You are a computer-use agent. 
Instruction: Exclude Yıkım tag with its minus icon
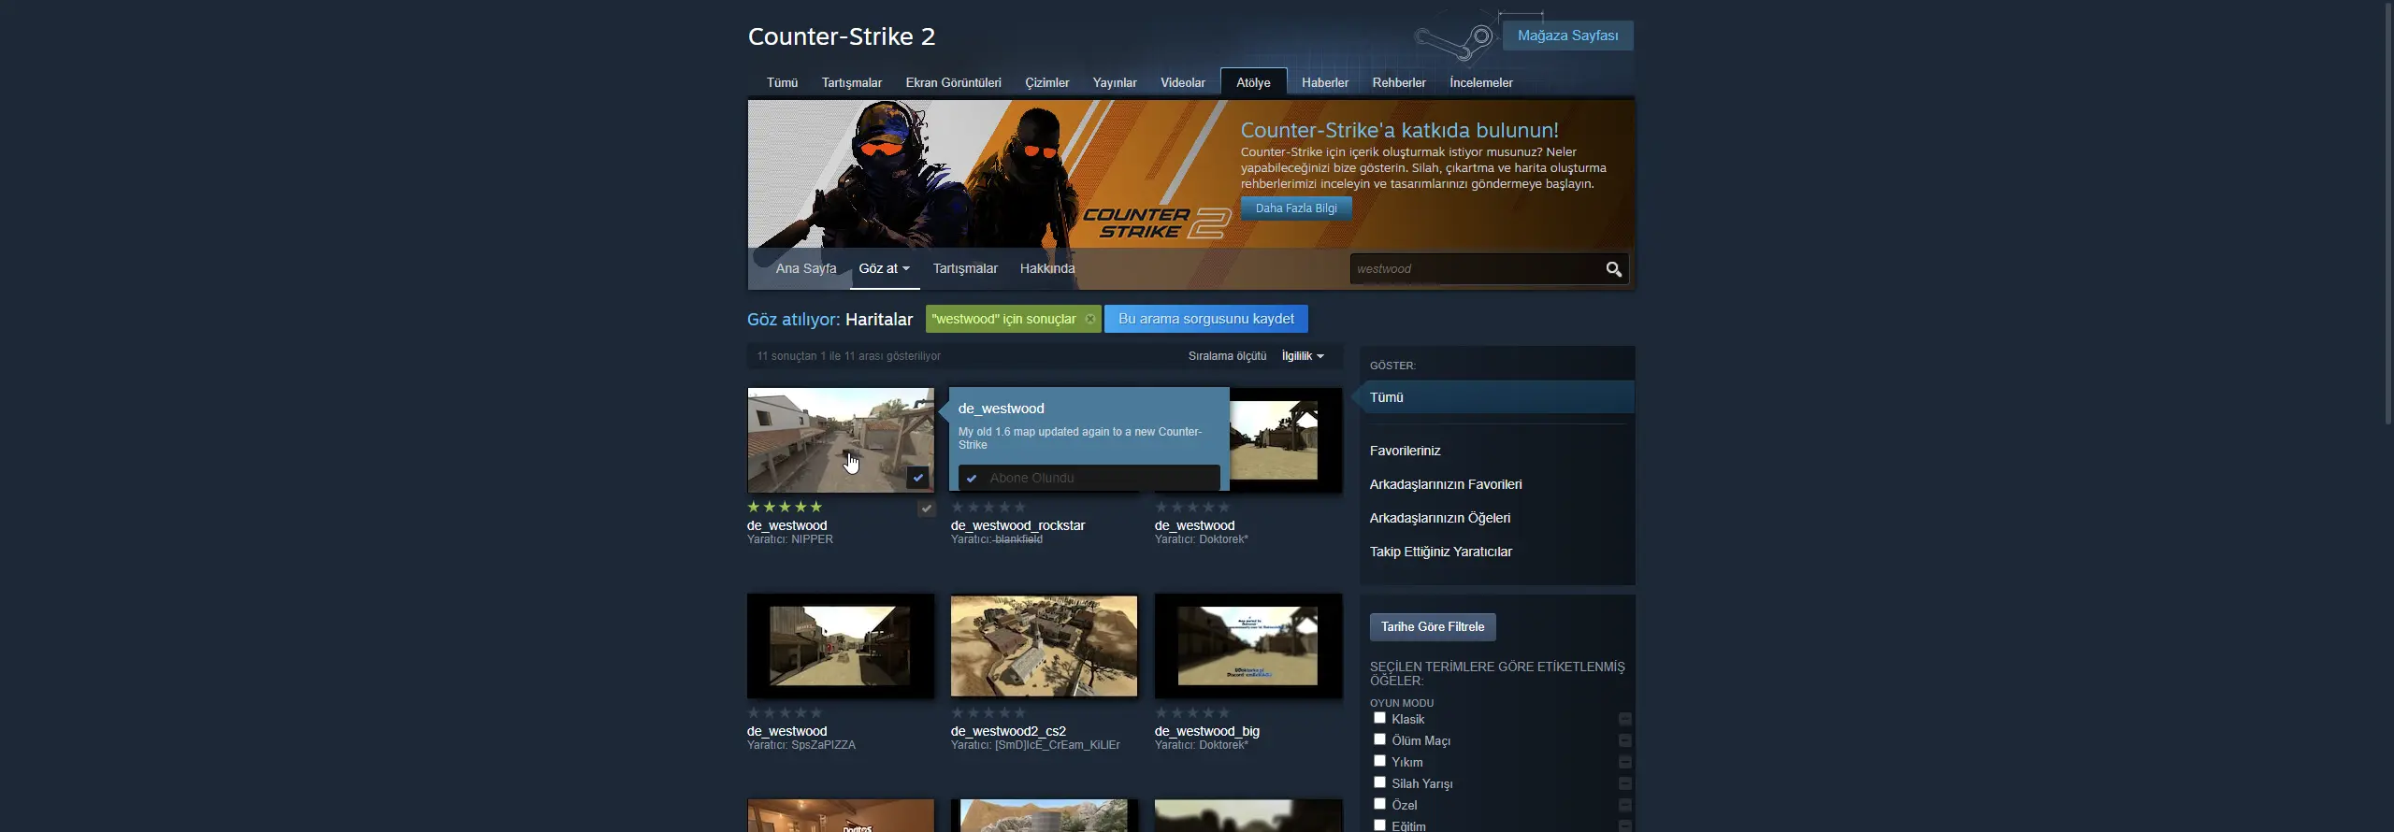tap(1624, 762)
